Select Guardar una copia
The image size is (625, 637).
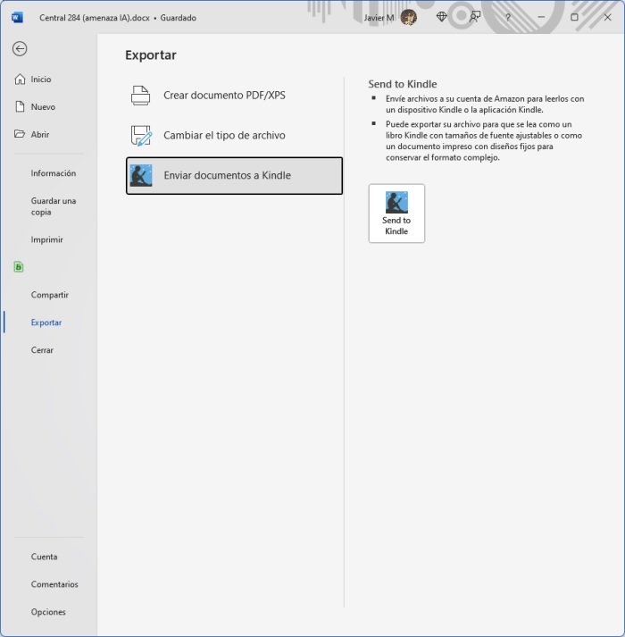click(x=54, y=206)
